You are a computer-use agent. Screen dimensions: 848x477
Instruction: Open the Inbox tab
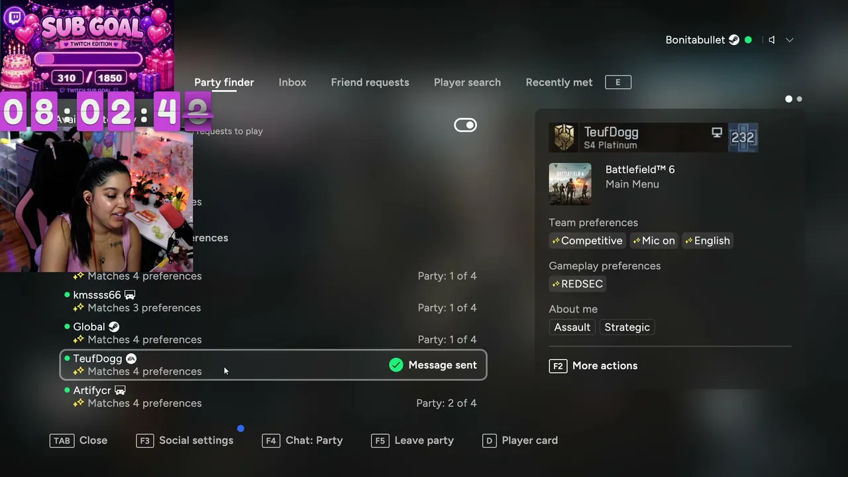[x=292, y=82]
